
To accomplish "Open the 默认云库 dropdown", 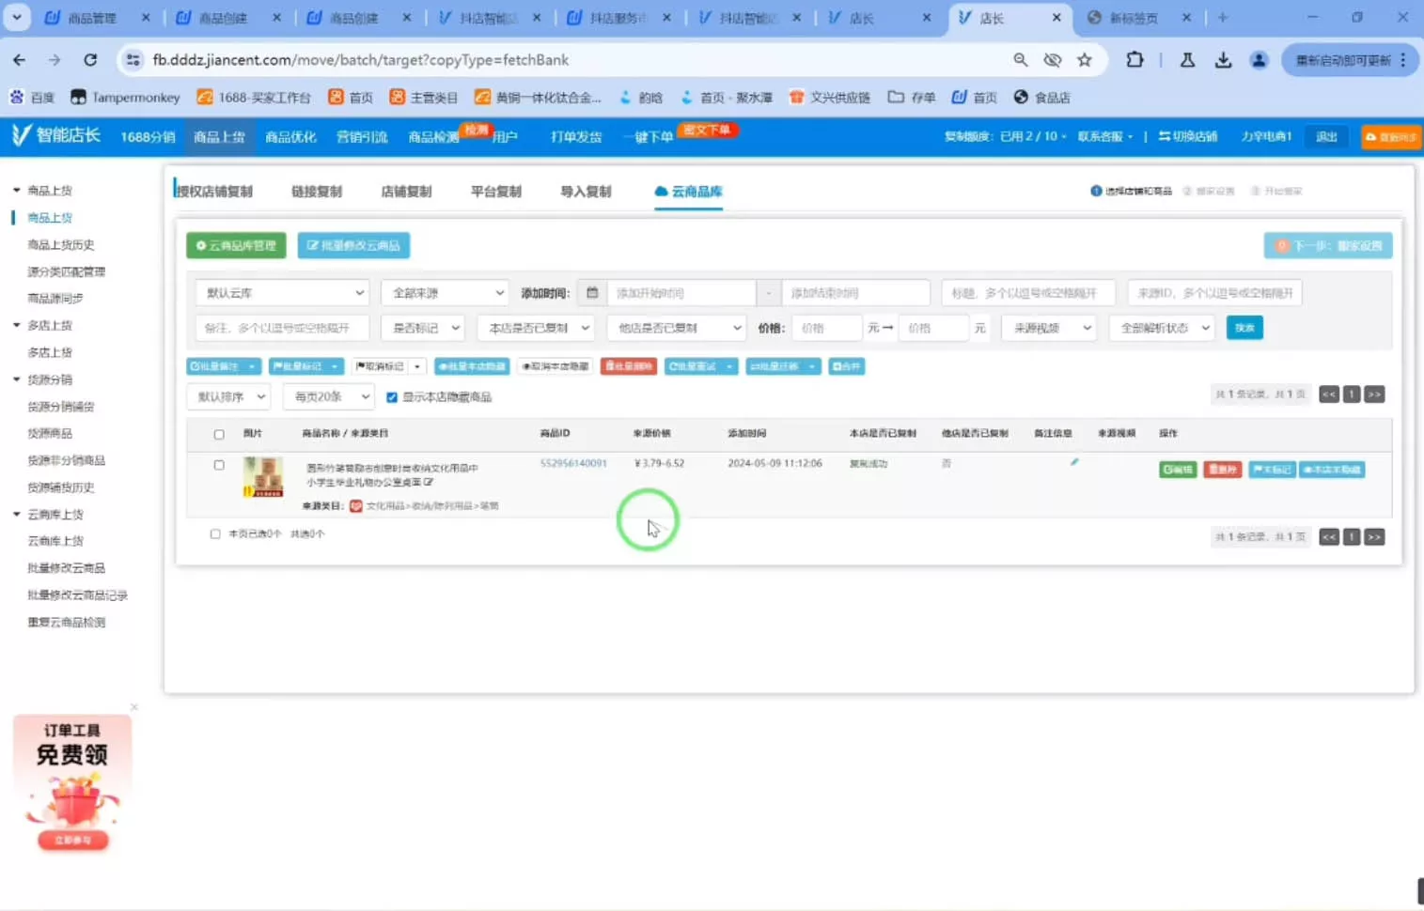I will click(281, 292).
